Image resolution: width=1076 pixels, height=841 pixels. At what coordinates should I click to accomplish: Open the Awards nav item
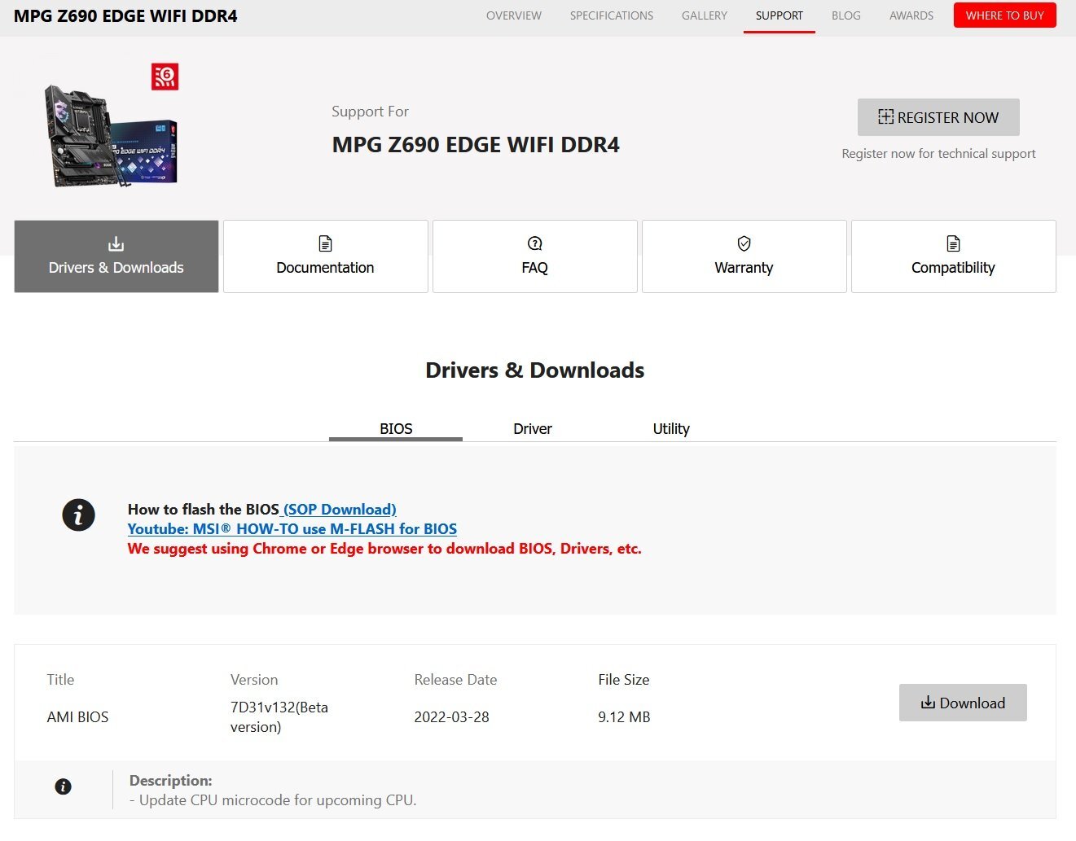[x=911, y=15]
